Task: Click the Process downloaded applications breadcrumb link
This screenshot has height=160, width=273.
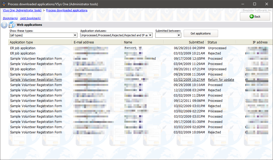Action: pos(67,10)
